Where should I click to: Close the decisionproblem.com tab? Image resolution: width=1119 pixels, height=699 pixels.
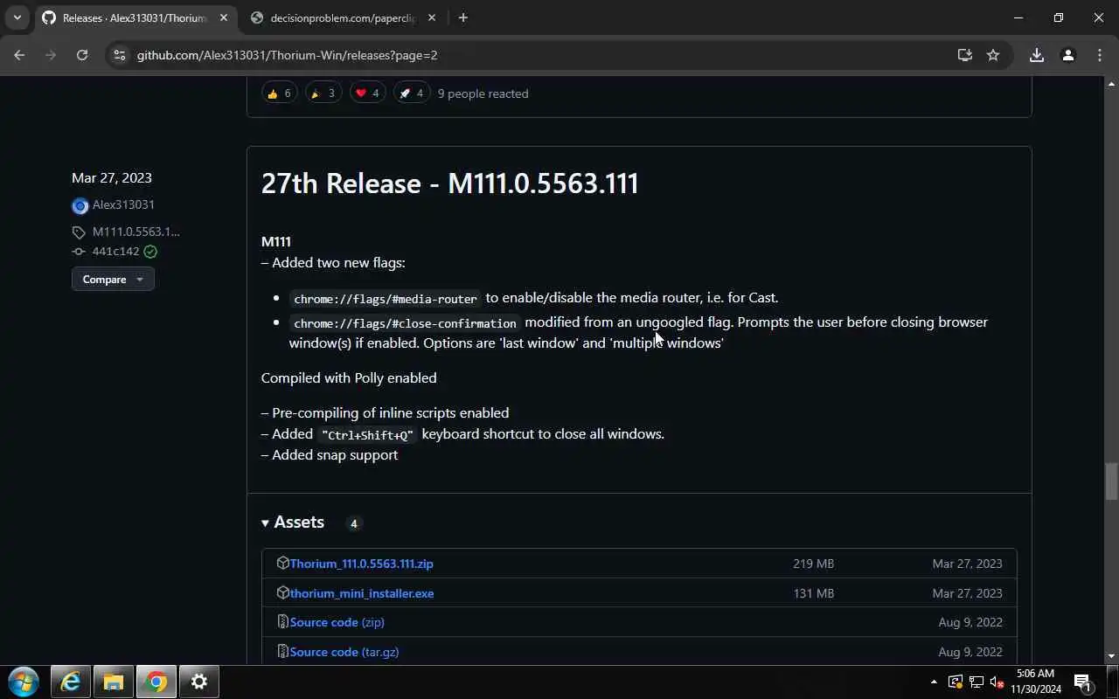click(431, 17)
